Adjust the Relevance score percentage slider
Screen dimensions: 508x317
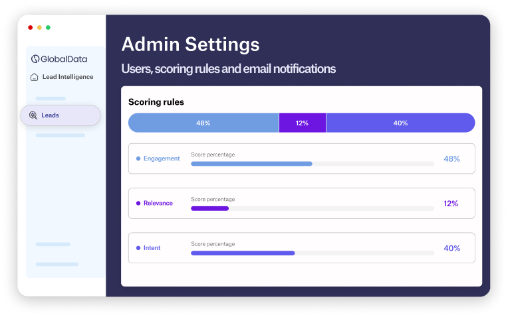(313, 208)
